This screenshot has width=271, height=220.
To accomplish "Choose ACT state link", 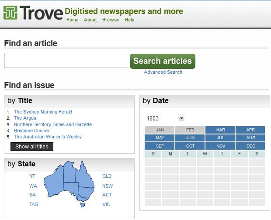I will point(107,195).
